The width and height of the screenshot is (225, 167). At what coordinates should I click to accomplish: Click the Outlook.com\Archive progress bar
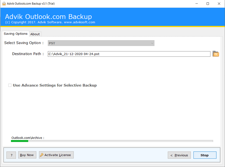(112, 141)
